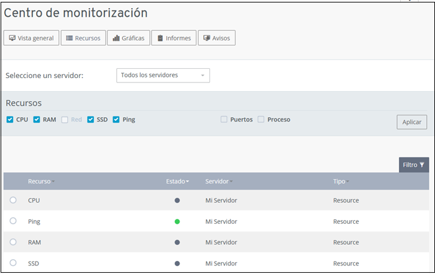Click Mi Servidor in the CPU row
435x274 pixels.
(x=221, y=200)
